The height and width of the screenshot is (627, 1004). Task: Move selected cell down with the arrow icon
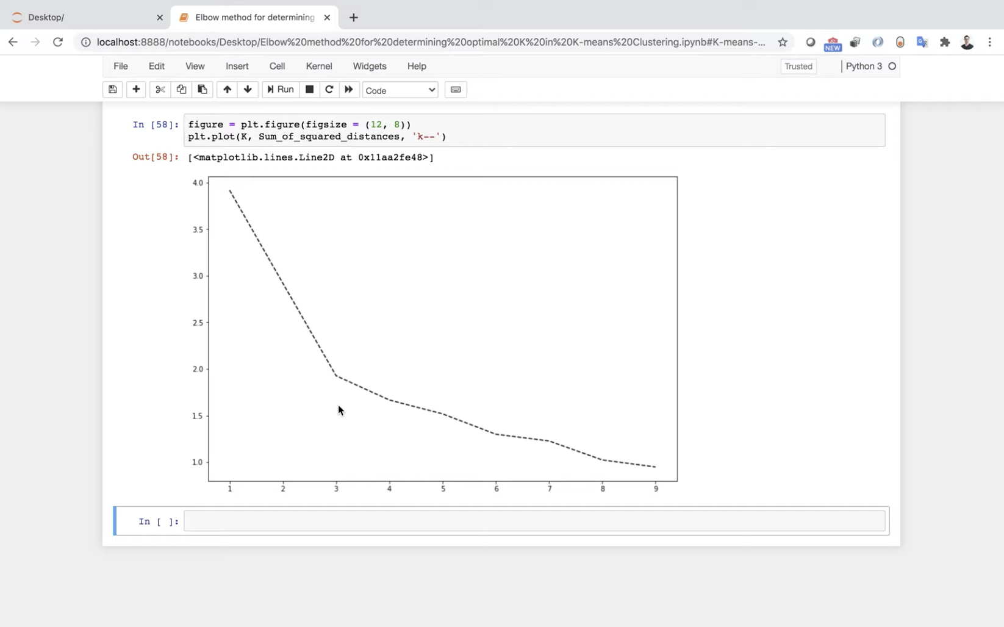pyautogui.click(x=248, y=90)
